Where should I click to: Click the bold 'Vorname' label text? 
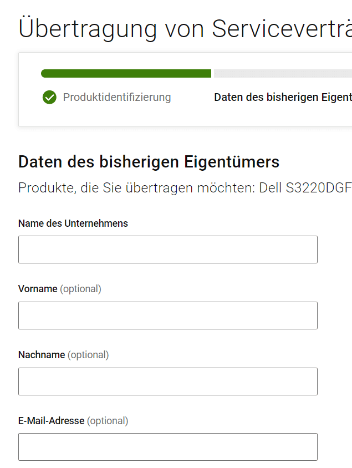pos(38,289)
